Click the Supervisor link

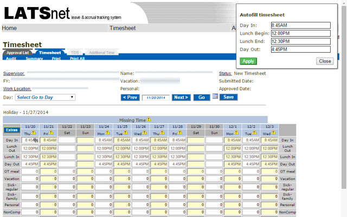point(14,73)
